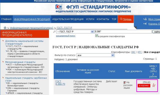Click Обозначение column header
The width and height of the screenshot is (160, 95).
(x=62, y=71)
